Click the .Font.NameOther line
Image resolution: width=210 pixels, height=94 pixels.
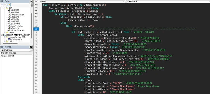coord(109,89)
